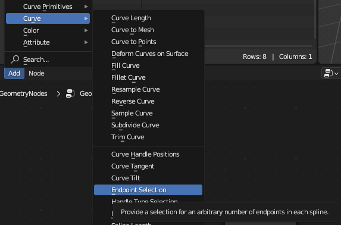Viewport: 341px width, 225px height.
Task: Click the Curve Primitives submenu arrow
Action: coord(86,7)
